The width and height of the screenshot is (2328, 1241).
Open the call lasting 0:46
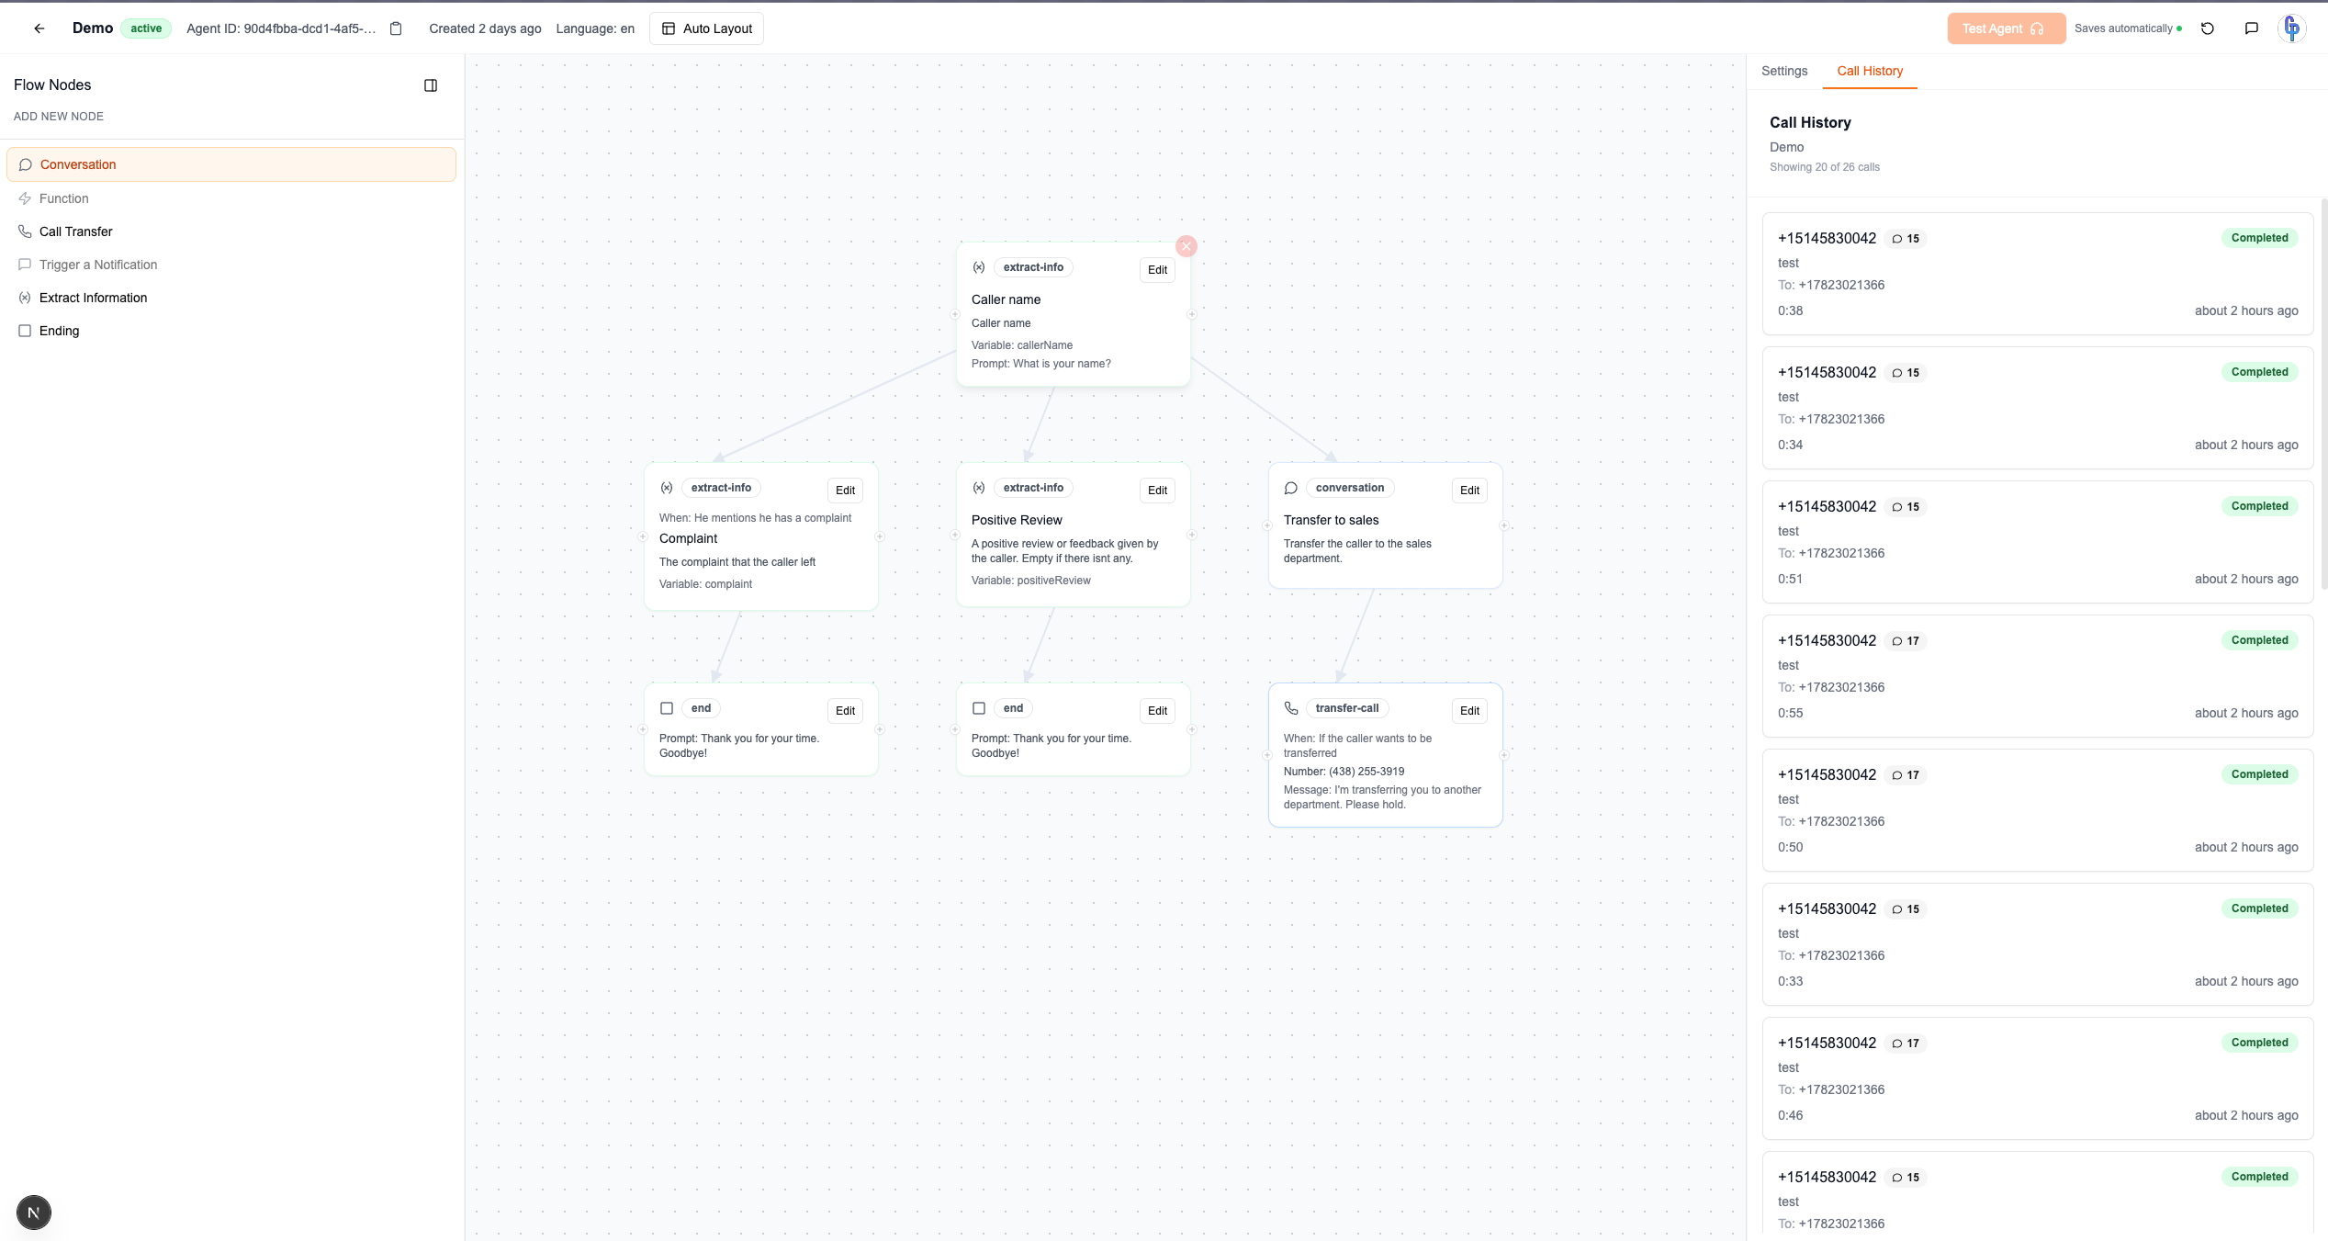[x=2037, y=1078]
